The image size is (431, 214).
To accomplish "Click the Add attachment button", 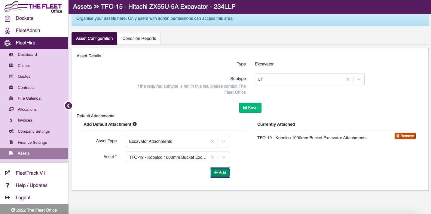I will coord(220,173).
